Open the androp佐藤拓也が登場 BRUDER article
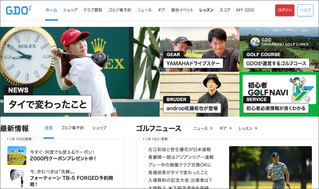 [192, 108]
